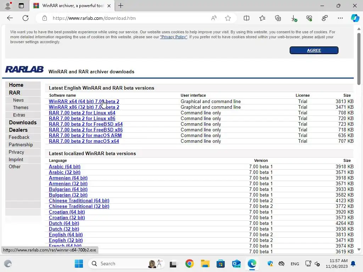This screenshot has height=272, width=363.
Task: Click the AGREE cookies button
Action: click(314, 50)
